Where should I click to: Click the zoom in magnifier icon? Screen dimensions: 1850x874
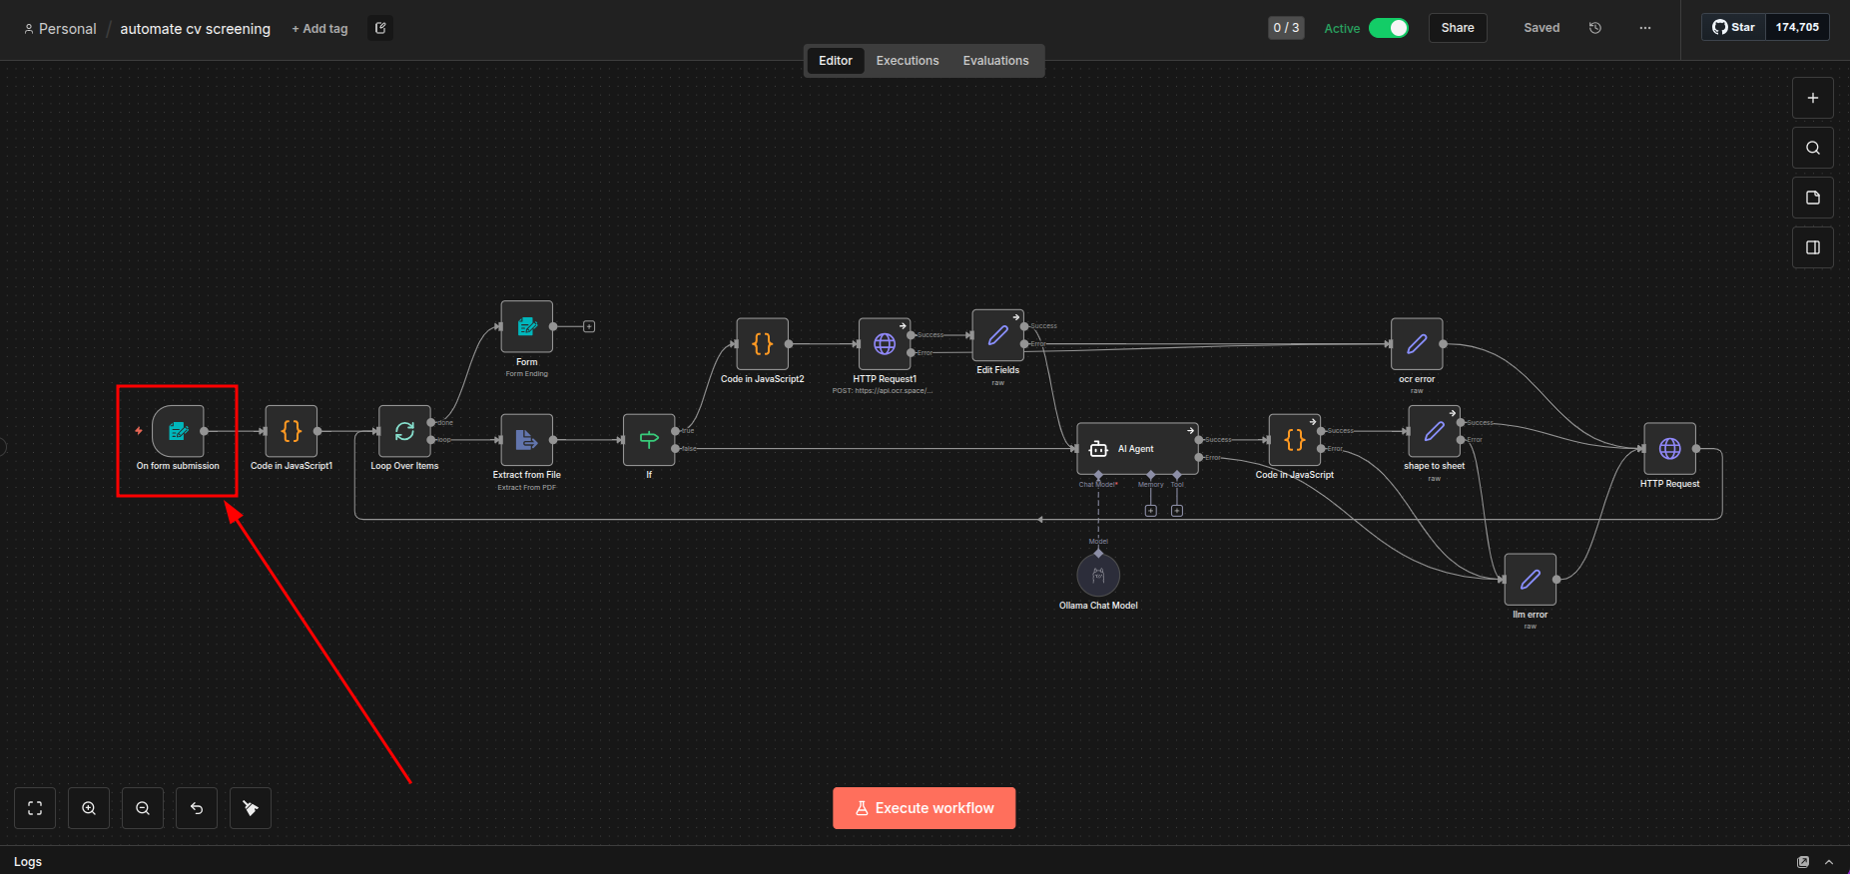(x=89, y=808)
